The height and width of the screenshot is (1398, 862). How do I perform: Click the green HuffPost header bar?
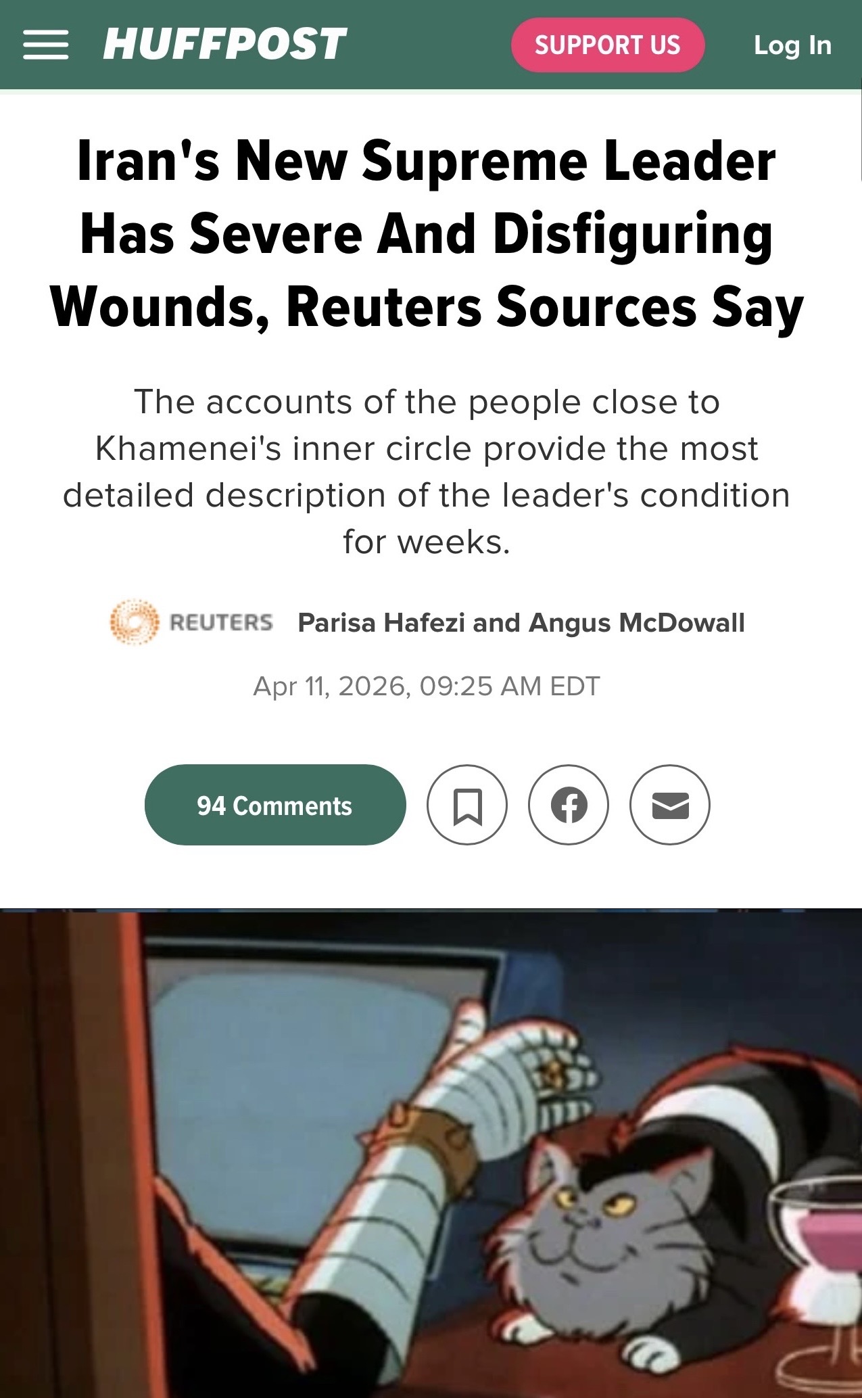(x=431, y=45)
